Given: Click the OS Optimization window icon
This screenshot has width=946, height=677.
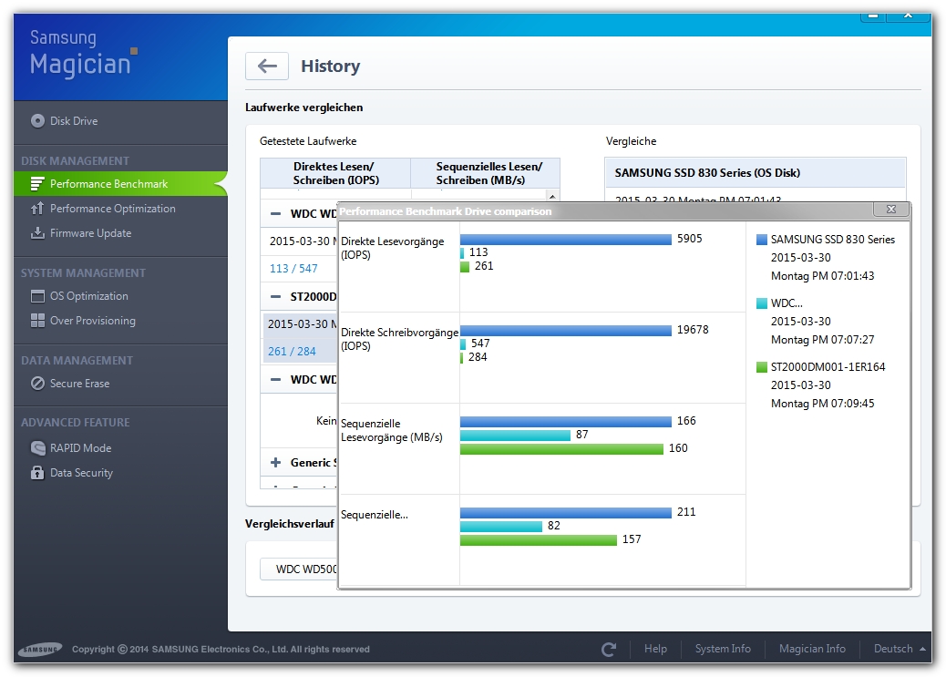Looking at the screenshot, I should (37, 295).
